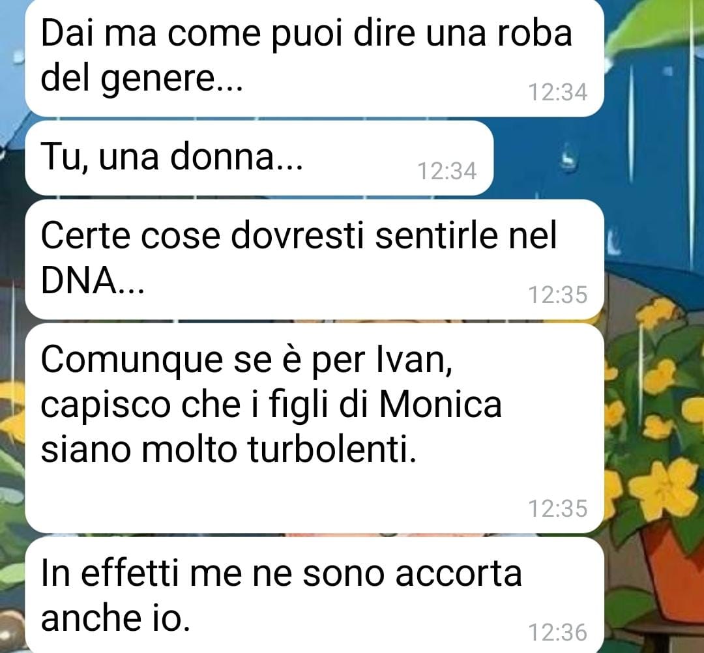Click the word "donna..." in the second message
Image resolution: width=704 pixels, height=653 pixels.
[237, 157]
